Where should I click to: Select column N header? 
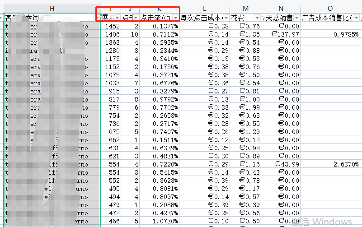point(281,9)
